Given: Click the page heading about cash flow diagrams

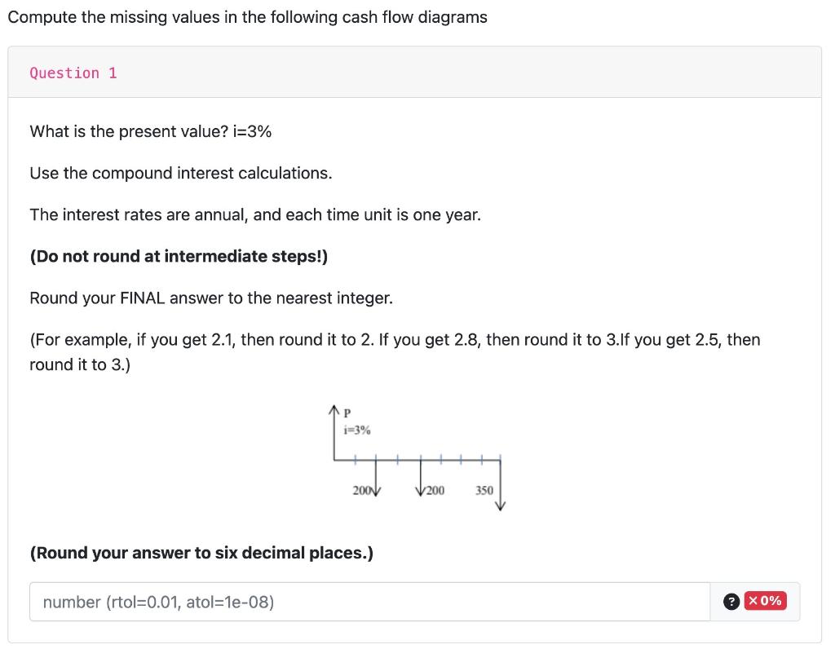Looking at the screenshot, I should pyautogui.click(x=246, y=16).
